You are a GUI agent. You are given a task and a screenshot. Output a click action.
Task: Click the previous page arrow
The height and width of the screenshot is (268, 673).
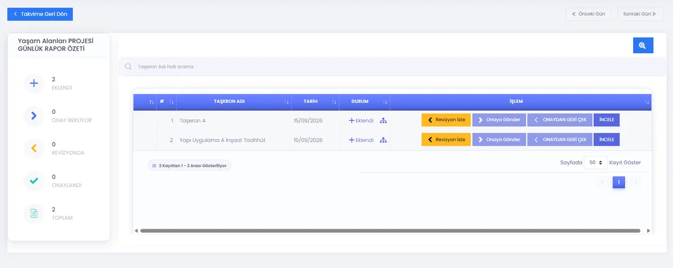click(x=603, y=182)
